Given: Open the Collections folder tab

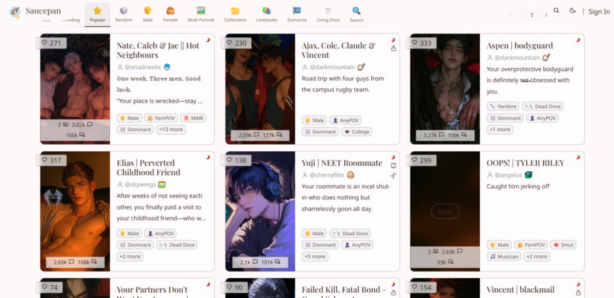Looking at the screenshot, I should click(235, 14).
